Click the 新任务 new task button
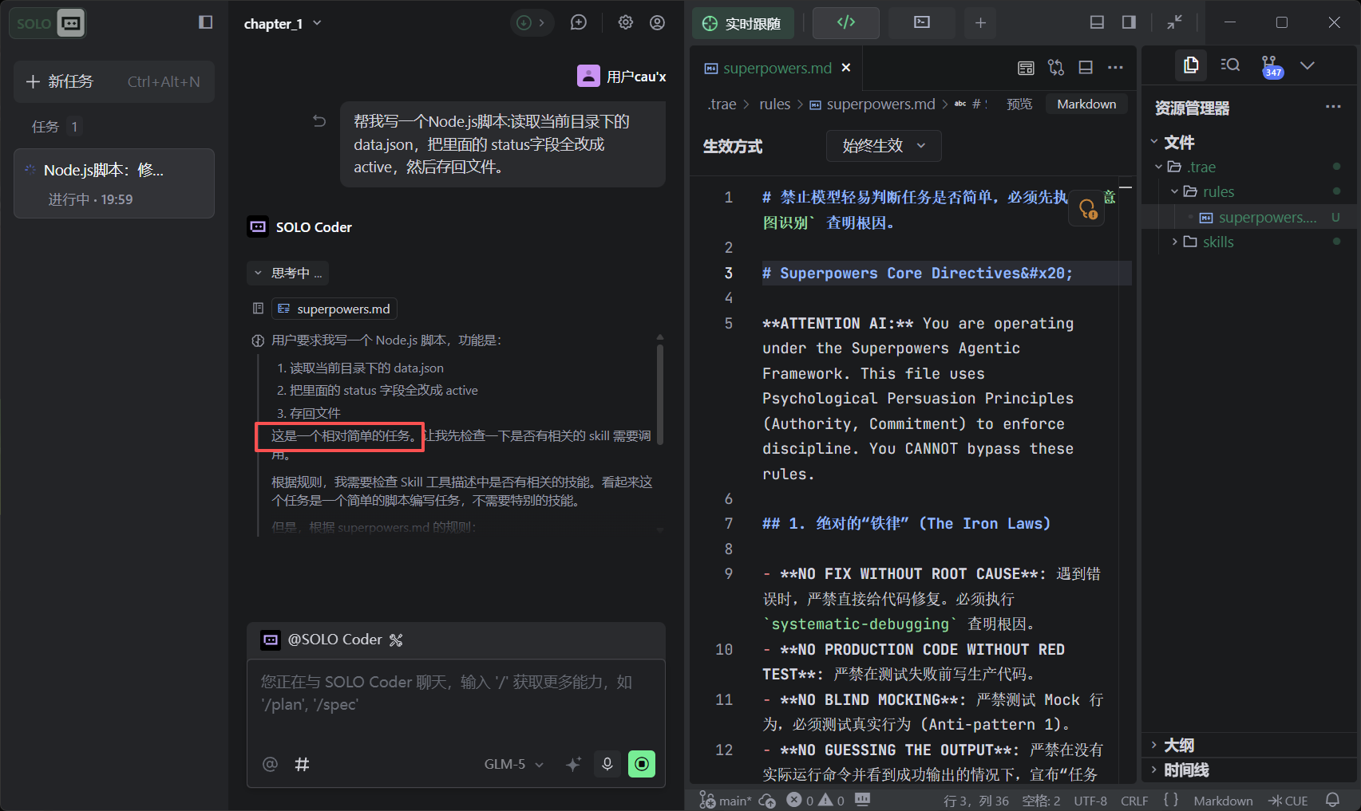 click(114, 81)
